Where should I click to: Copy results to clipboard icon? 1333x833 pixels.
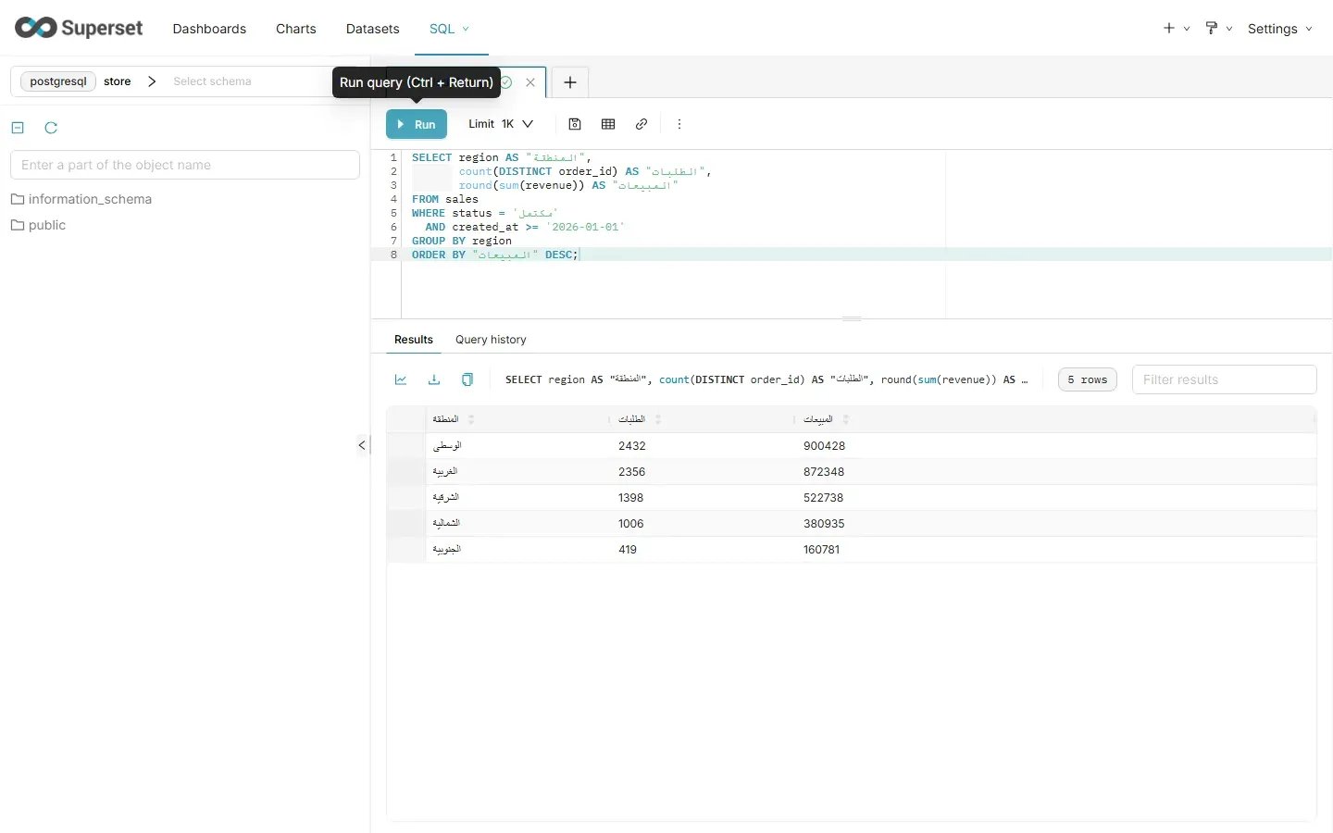(467, 379)
